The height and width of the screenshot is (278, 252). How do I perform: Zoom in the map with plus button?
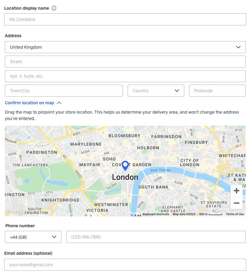(x=237, y=191)
